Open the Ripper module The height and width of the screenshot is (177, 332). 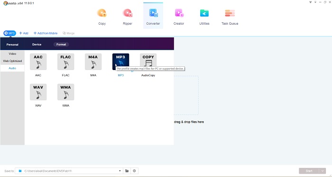point(128,17)
